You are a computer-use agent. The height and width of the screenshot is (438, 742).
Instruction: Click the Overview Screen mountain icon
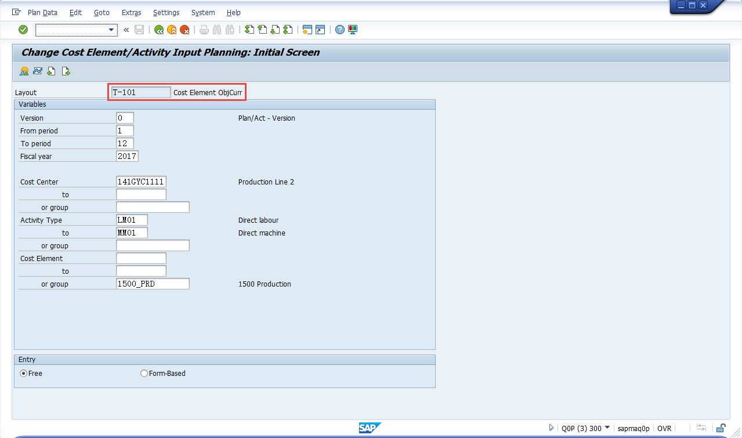pyautogui.click(x=24, y=71)
